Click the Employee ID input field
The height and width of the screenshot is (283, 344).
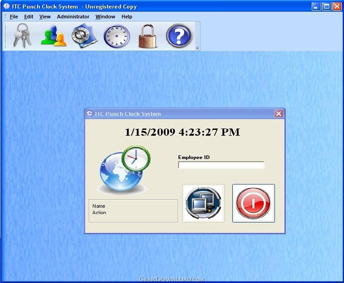point(221,165)
